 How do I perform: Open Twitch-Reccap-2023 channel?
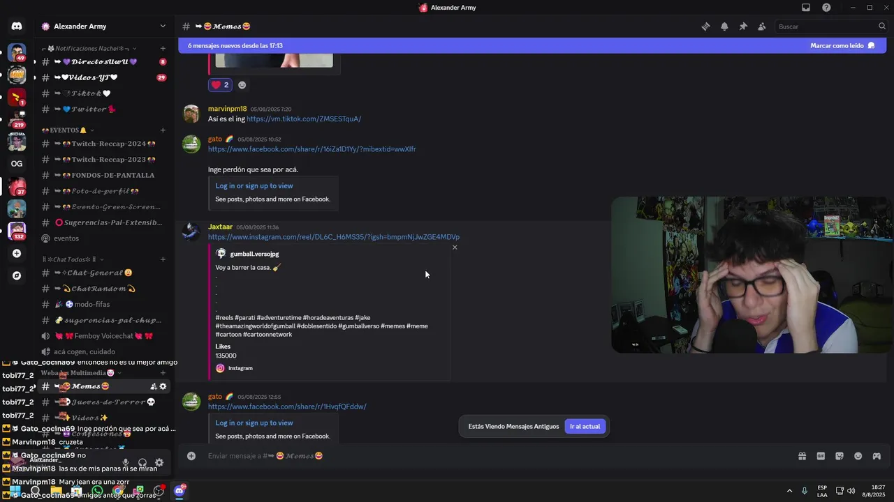(103, 160)
